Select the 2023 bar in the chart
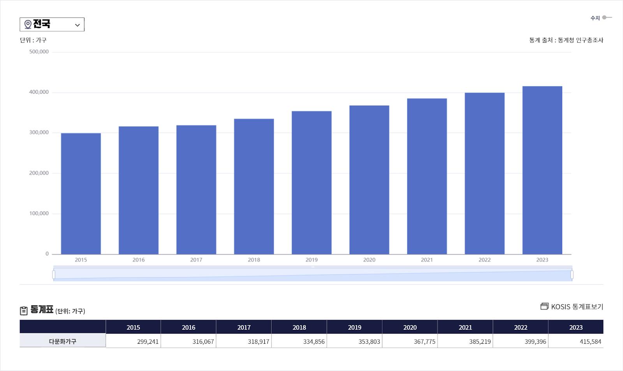623x371 pixels. 542,170
